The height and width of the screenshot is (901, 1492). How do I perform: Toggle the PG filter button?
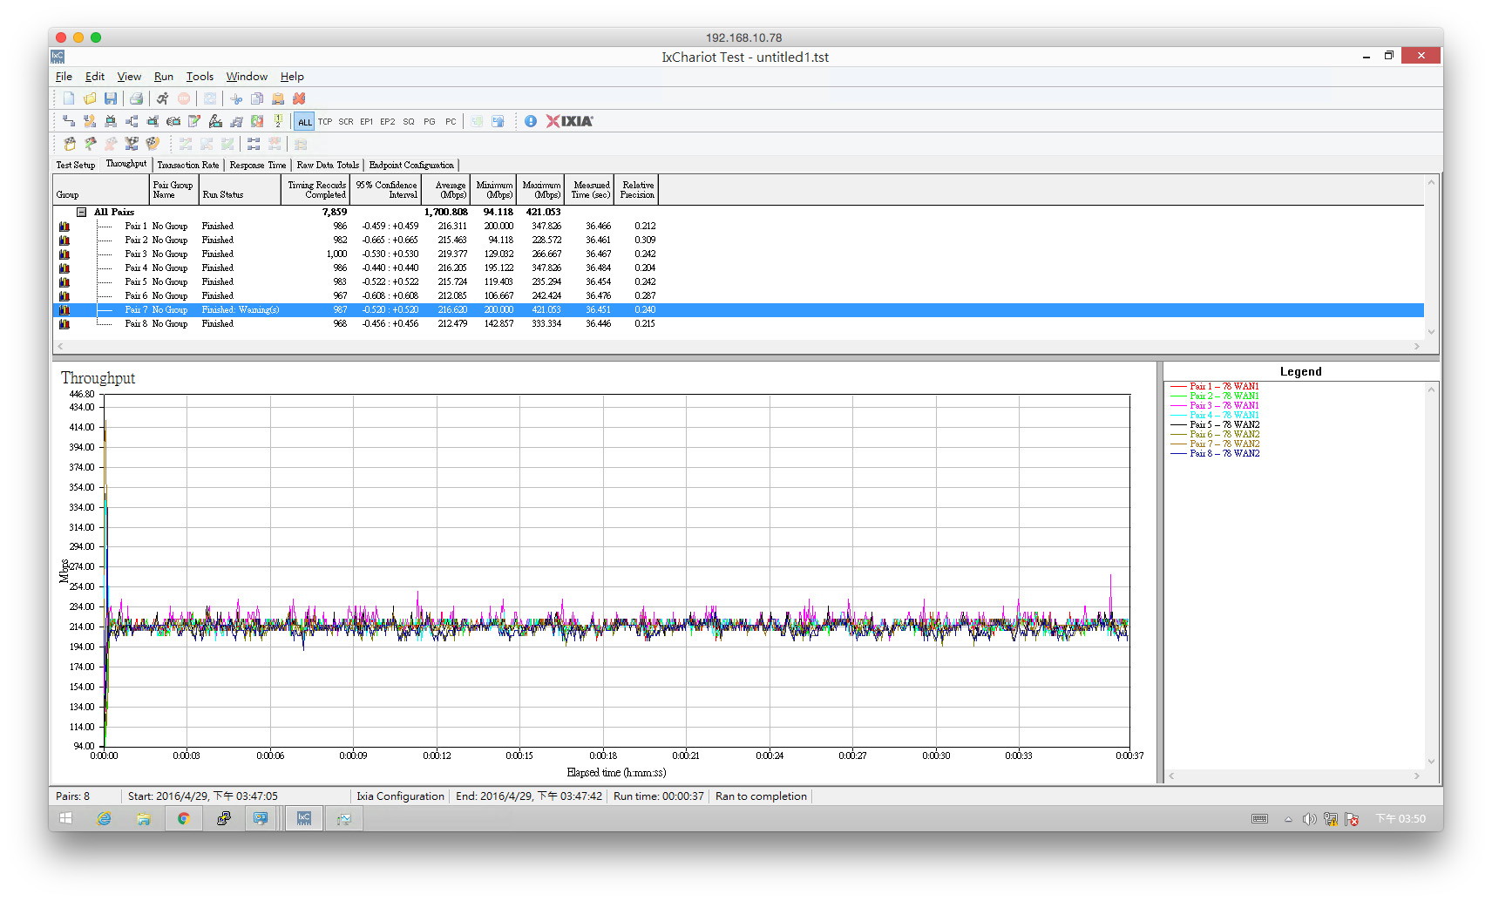coord(430,121)
